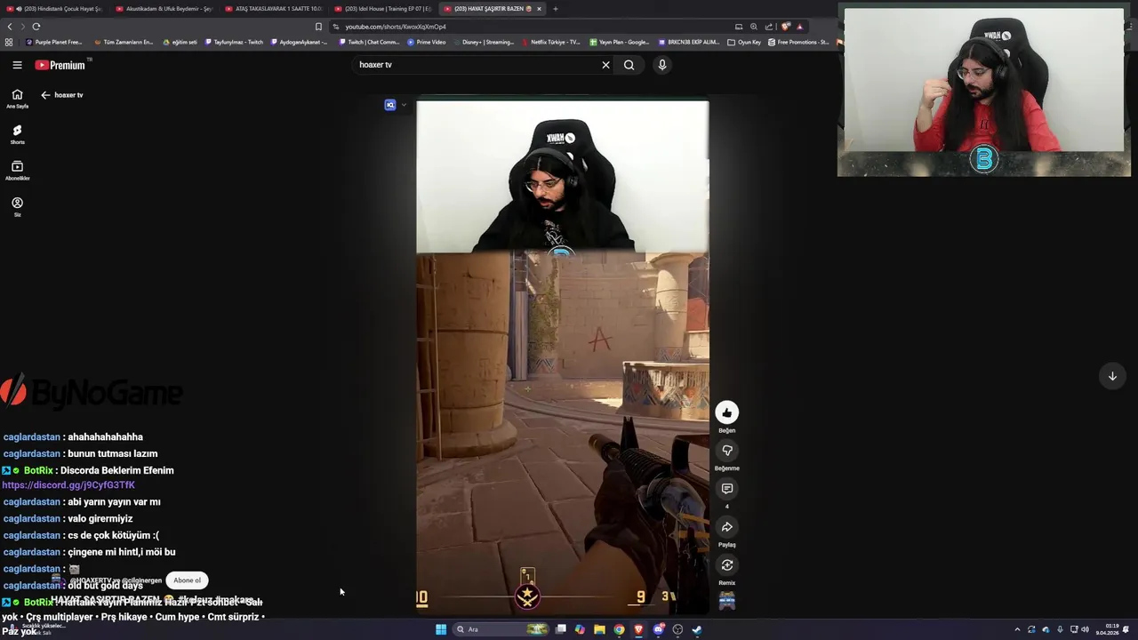Switch to the Akustikadam & Ufuk Beydemir tab

(x=164, y=9)
